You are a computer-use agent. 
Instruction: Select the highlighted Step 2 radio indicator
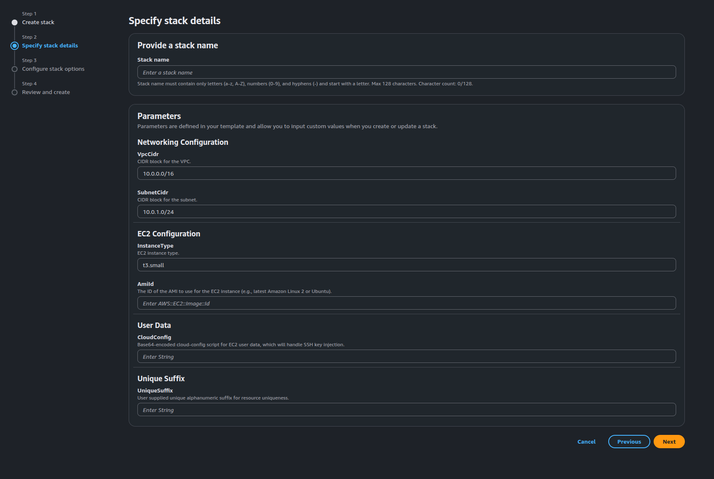(x=15, y=45)
